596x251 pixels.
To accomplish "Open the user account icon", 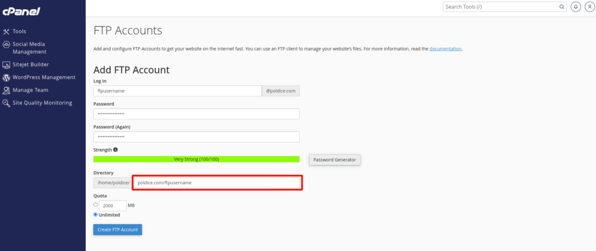I will click(x=588, y=7).
